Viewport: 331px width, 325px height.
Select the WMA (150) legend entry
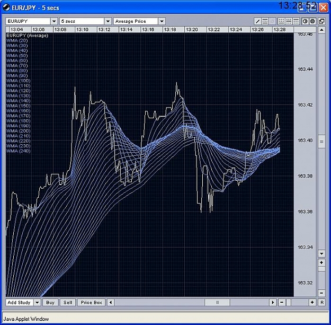pos(18,106)
